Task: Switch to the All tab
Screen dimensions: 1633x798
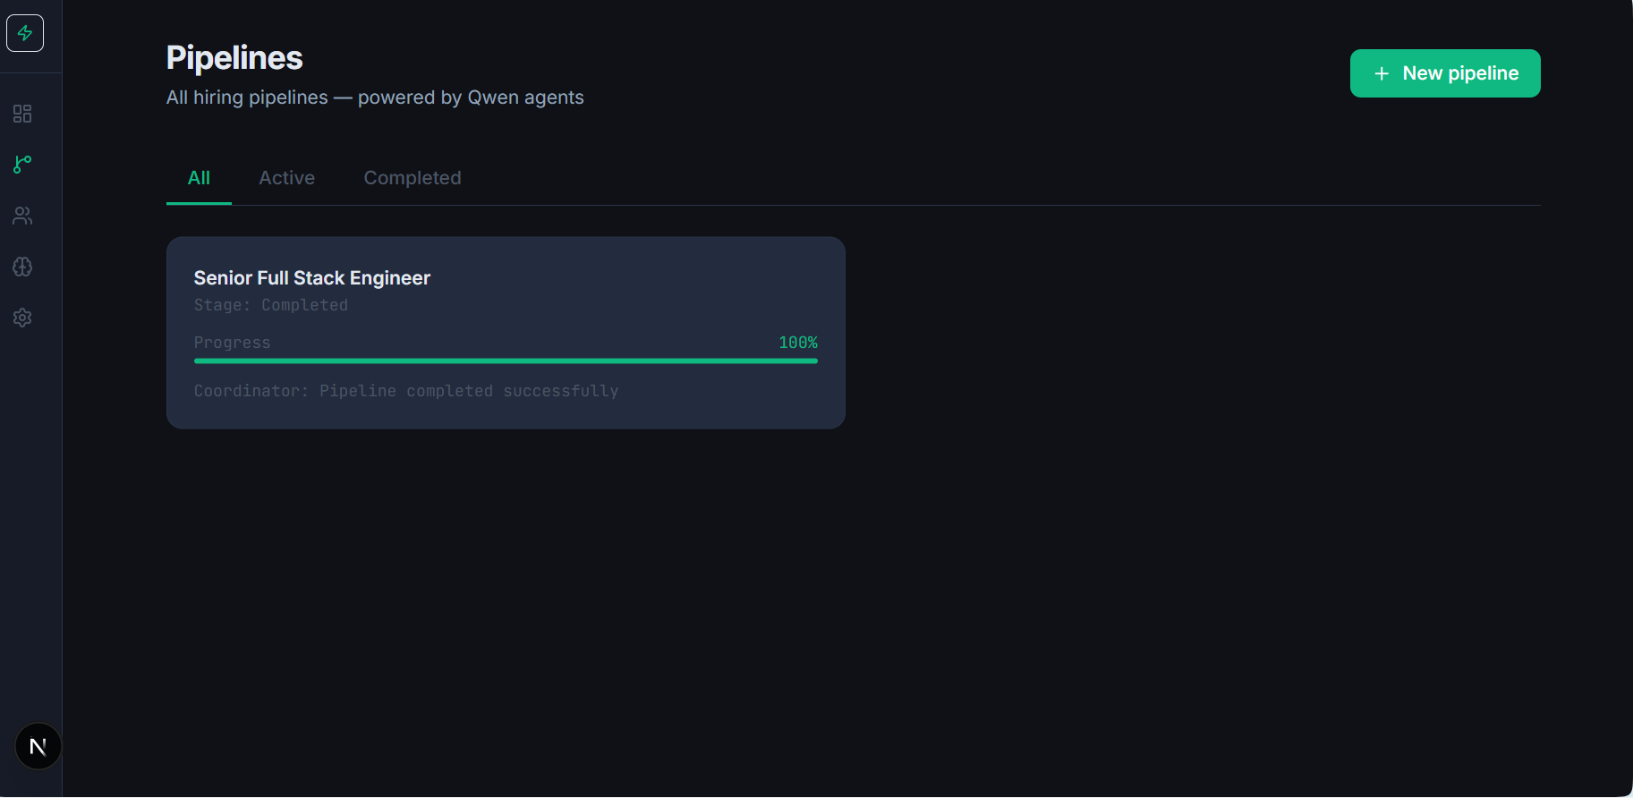Action: tap(199, 178)
